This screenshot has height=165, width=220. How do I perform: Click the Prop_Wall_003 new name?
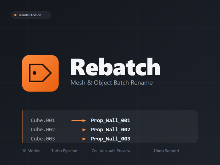pos(111,139)
